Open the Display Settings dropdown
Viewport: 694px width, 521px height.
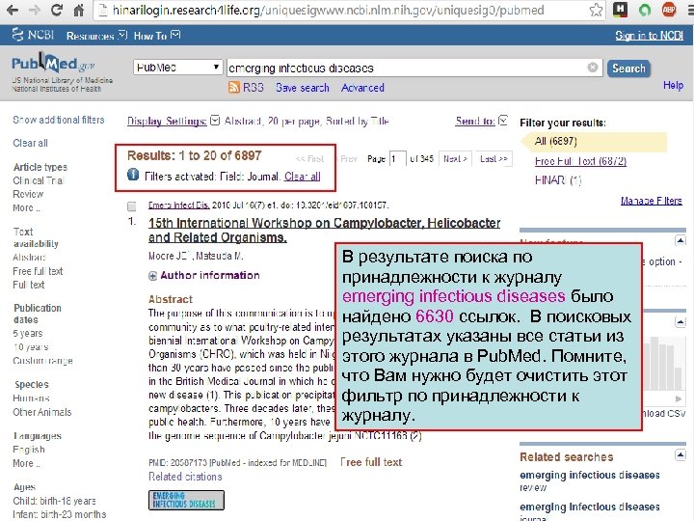coord(173,121)
